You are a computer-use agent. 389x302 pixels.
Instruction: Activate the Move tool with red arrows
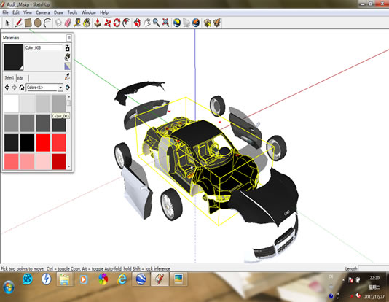[107, 23]
